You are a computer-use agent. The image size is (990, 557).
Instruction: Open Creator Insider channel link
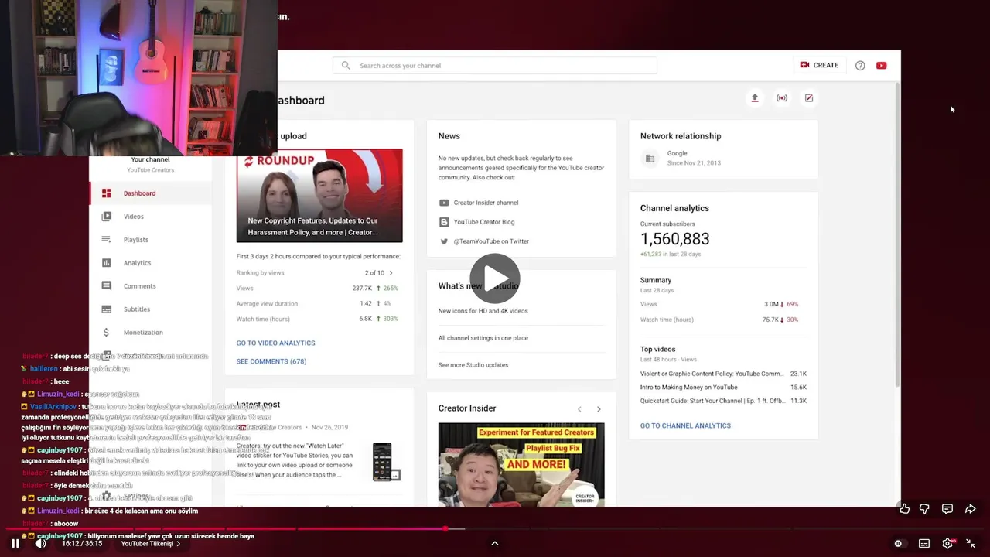click(x=486, y=203)
